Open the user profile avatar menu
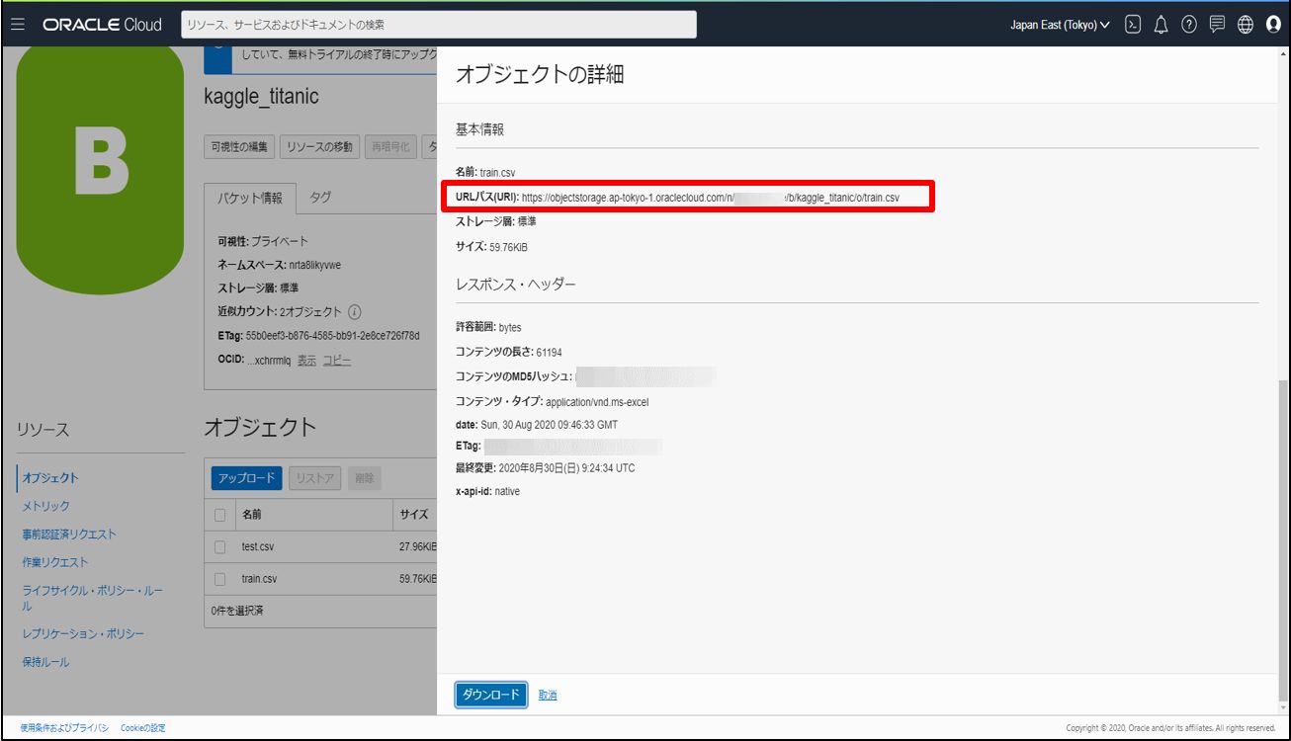This screenshot has height=741, width=1291. click(x=1273, y=25)
